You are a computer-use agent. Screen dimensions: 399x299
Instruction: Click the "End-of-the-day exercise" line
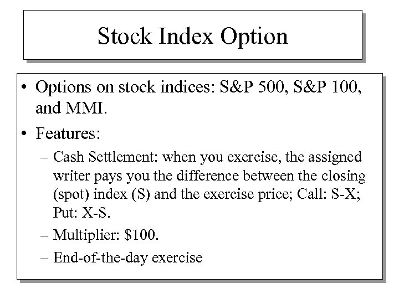click(128, 258)
